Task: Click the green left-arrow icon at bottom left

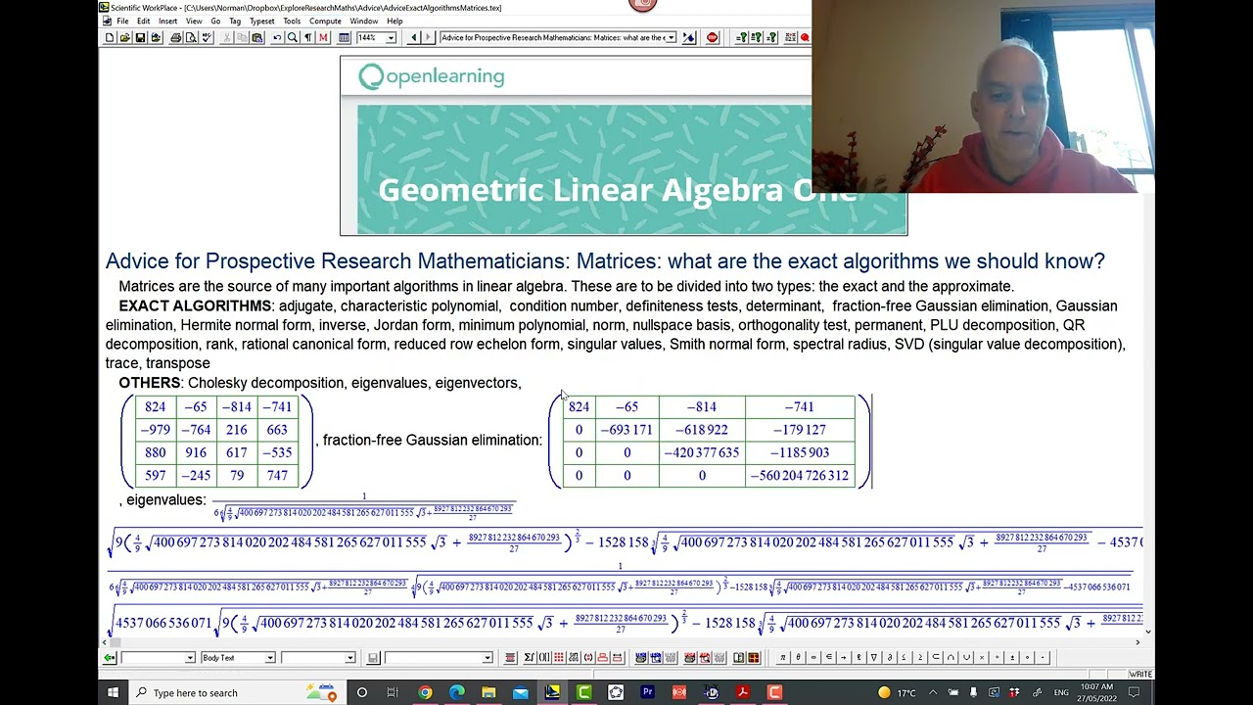Action: tap(110, 658)
